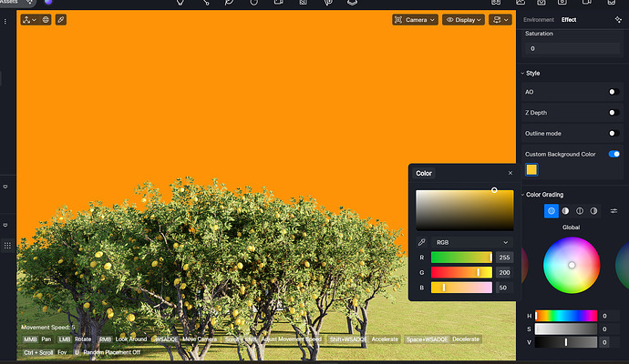Click the grid dots icon in left sidebar
Image resolution: width=629 pixels, height=364 pixels.
pos(7,246)
